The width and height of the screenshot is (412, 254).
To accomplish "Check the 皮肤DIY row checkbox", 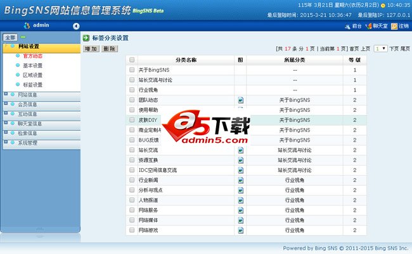I will pyautogui.click(x=132, y=120).
